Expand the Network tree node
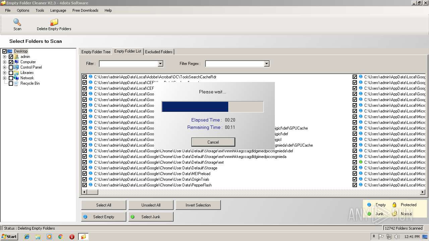429x241 pixels. pos(5,78)
